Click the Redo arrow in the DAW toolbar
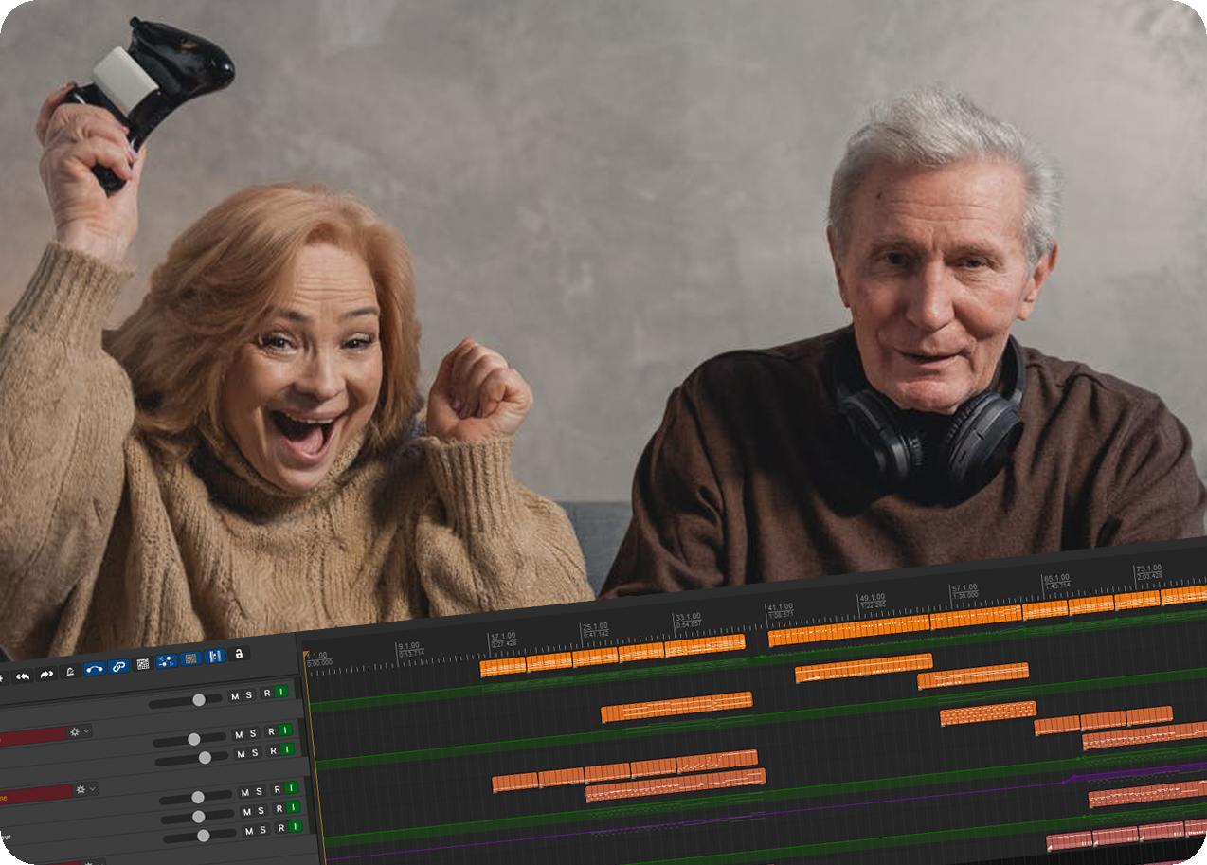 pyautogui.click(x=46, y=674)
